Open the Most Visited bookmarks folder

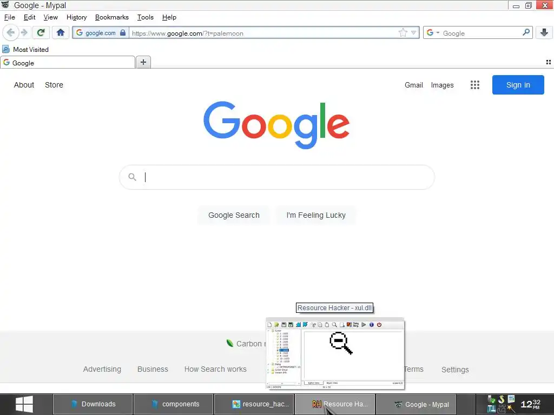tap(25, 49)
